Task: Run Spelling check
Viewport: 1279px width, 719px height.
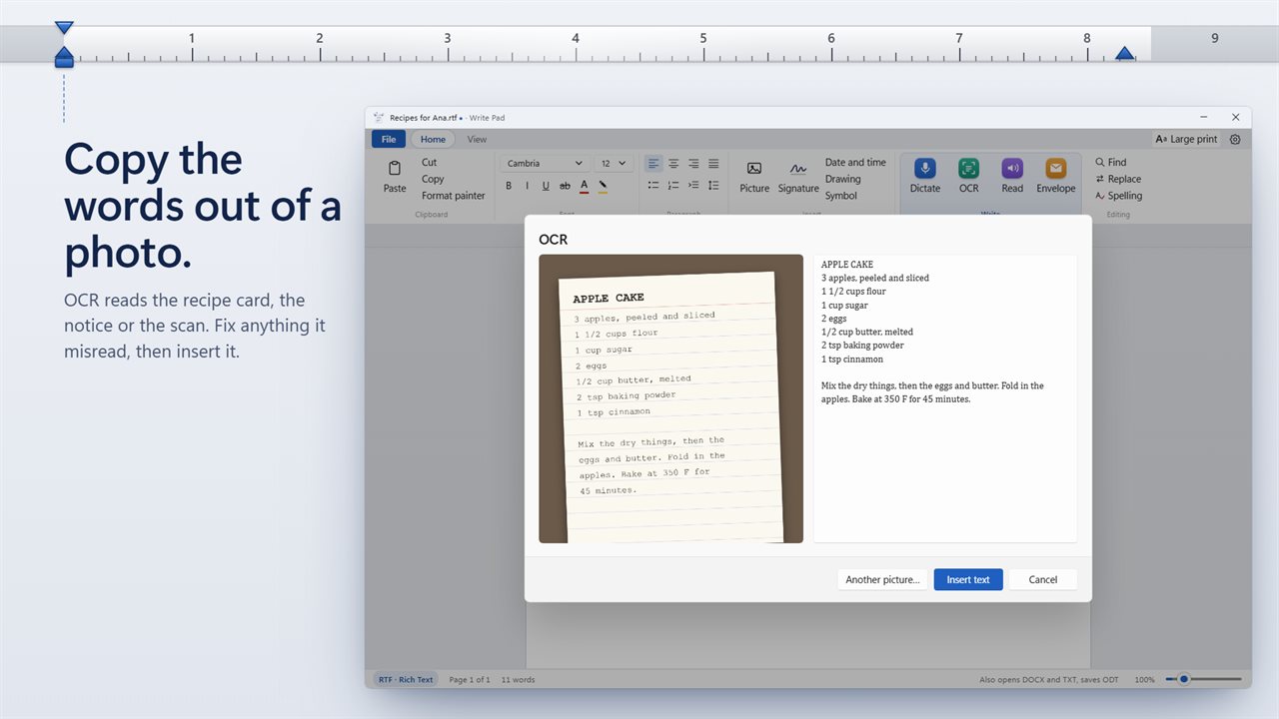Action: pos(1118,196)
